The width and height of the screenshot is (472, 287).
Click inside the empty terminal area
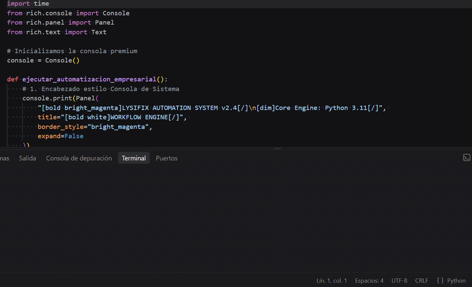point(236,218)
